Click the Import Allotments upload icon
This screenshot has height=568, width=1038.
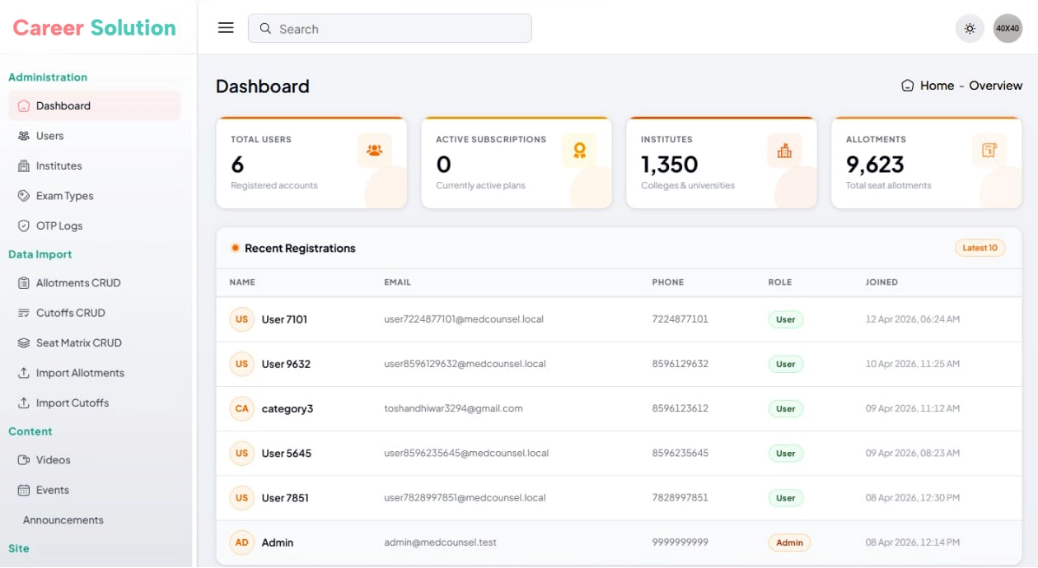22,373
